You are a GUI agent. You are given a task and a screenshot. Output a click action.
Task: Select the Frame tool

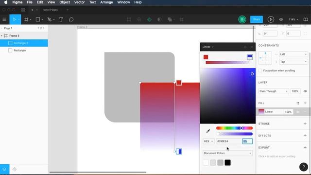(x=26, y=19)
